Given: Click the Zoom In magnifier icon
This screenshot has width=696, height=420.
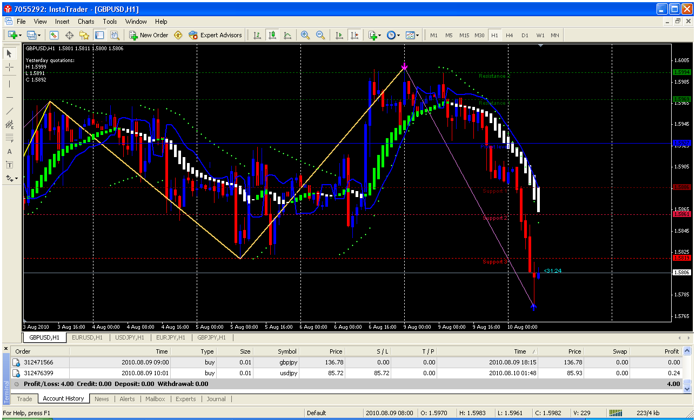Looking at the screenshot, I should coord(305,35).
